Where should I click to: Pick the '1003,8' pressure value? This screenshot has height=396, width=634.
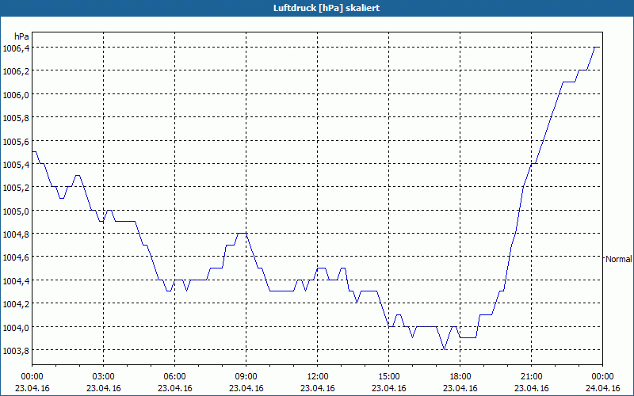tap(16, 350)
